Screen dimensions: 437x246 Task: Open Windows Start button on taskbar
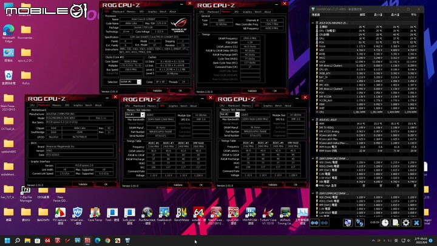[7, 241]
